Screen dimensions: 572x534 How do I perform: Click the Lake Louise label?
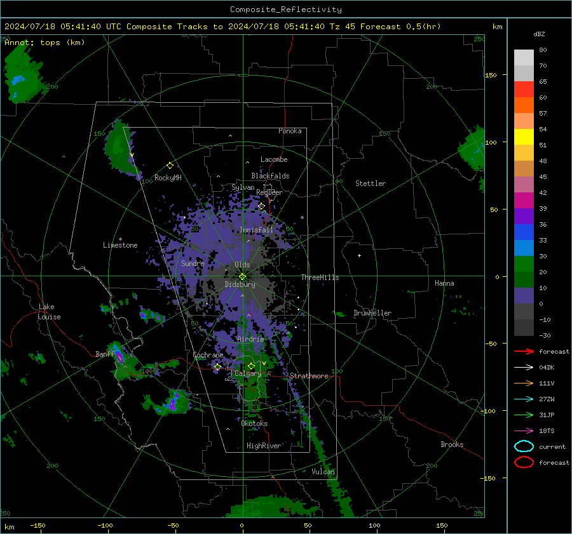[49, 312]
